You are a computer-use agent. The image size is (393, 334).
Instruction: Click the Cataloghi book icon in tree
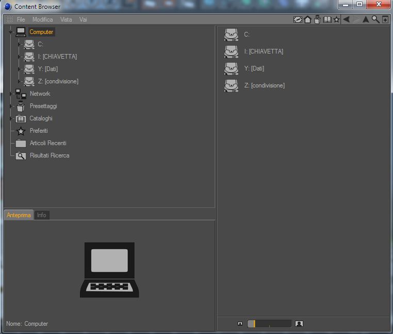click(x=21, y=118)
